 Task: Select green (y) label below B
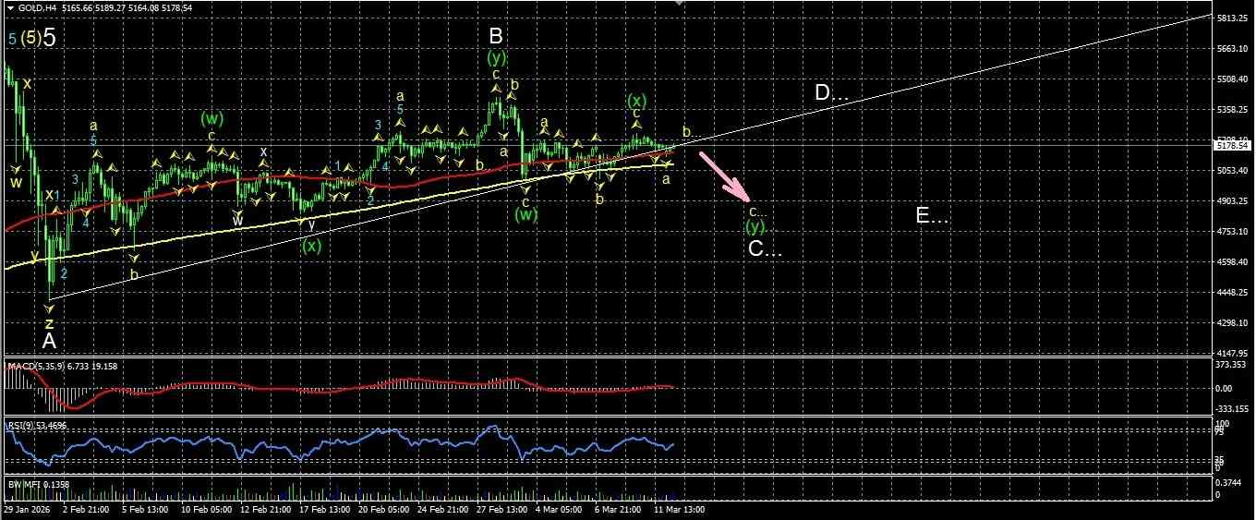pyautogui.click(x=497, y=58)
